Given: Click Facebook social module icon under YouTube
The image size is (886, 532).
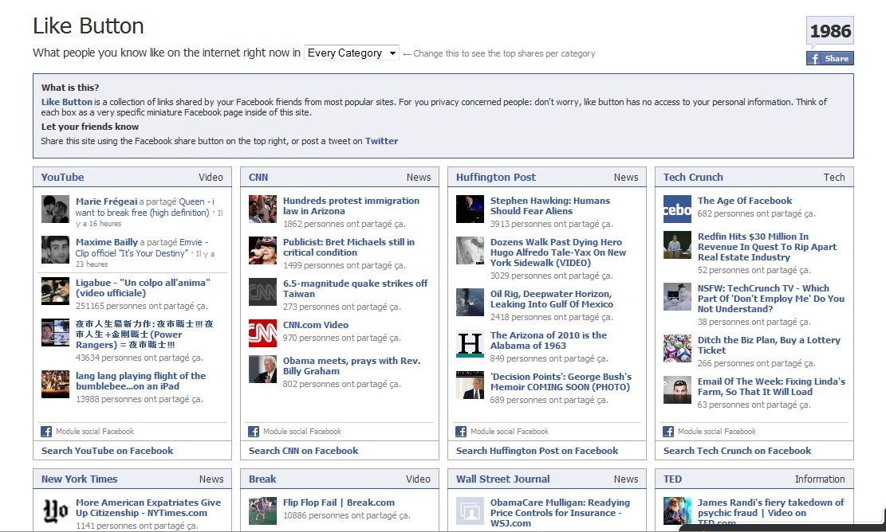Looking at the screenshot, I should 46,432.
